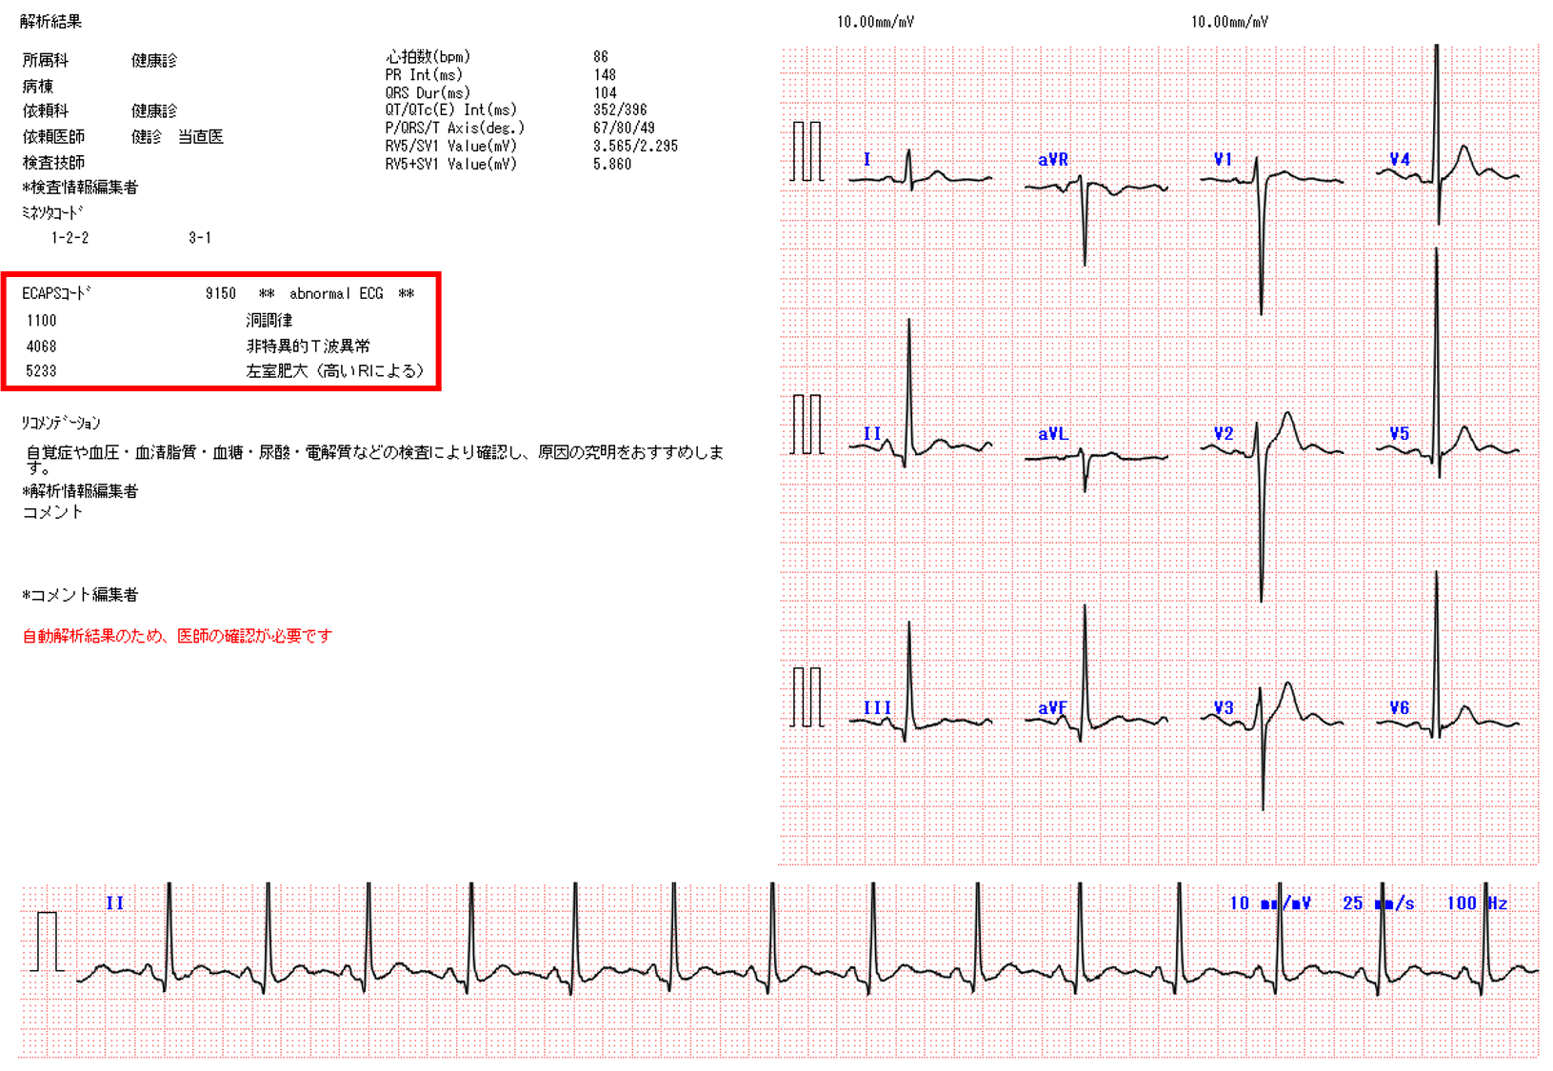The width and height of the screenshot is (1553, 1071).
Task: Select the V1 lead label
Action: pos(1223,160)
